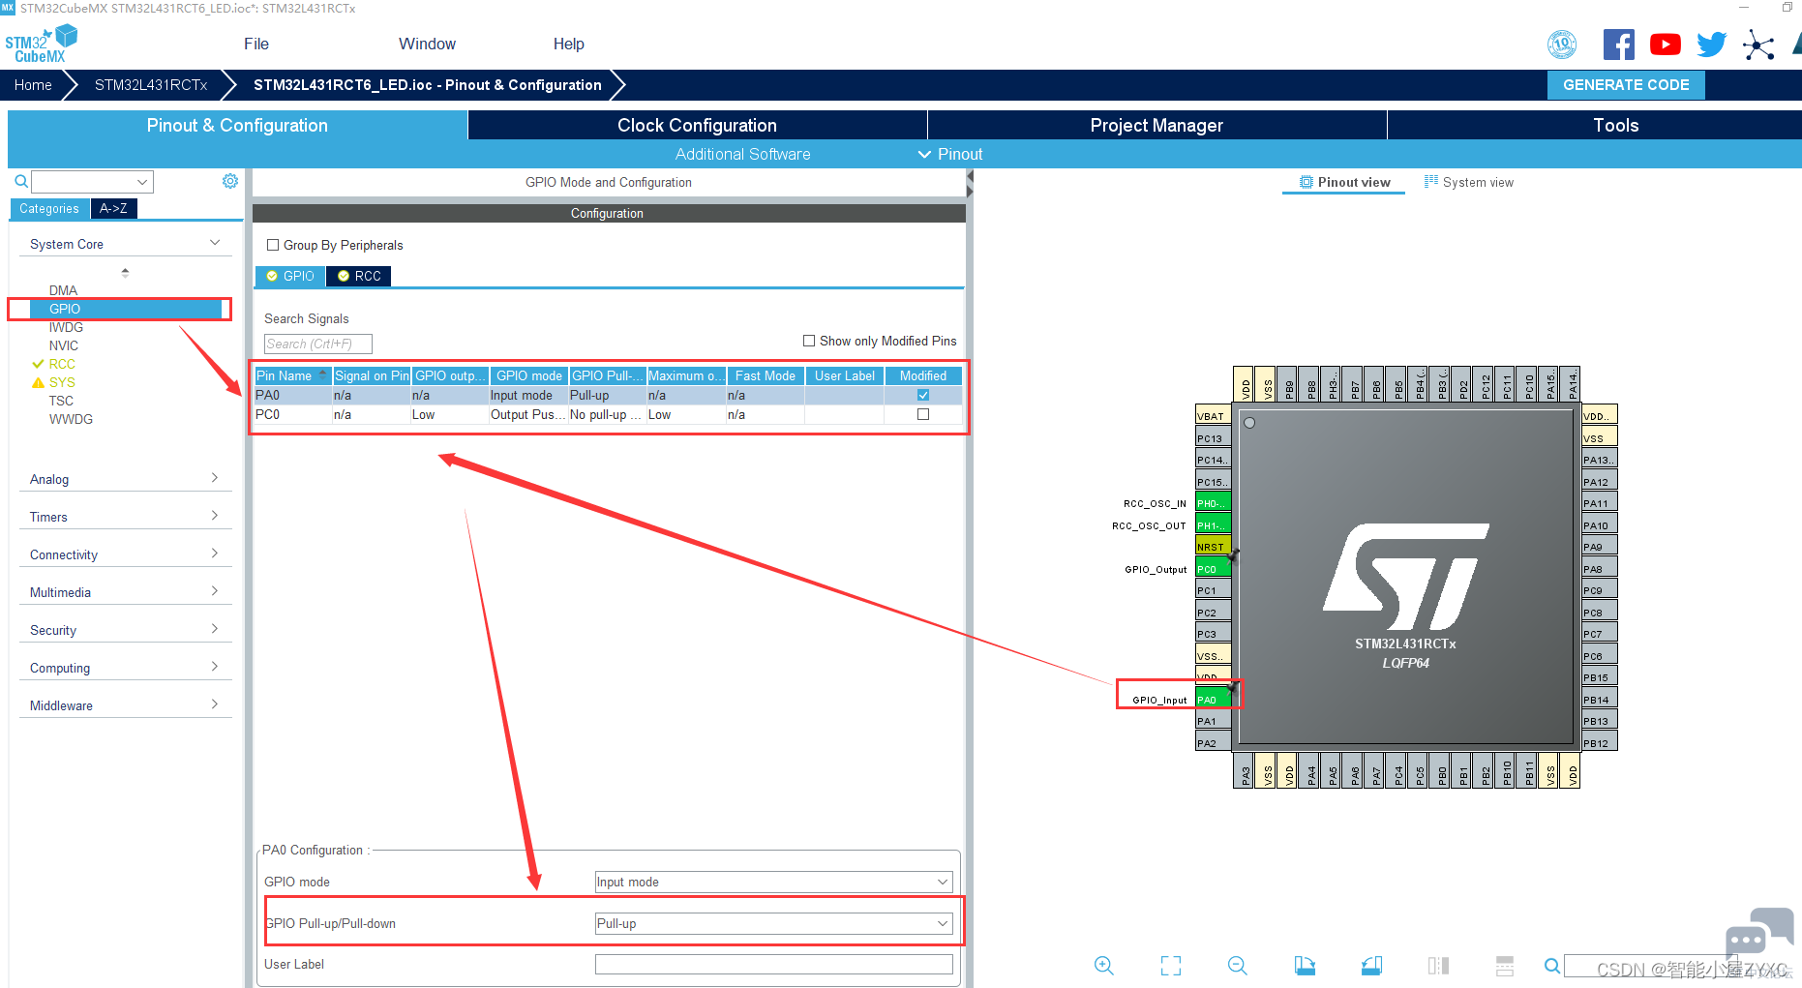Click the PH0 oscillator input pin

pyautogui.click(x=1214, y=503)
